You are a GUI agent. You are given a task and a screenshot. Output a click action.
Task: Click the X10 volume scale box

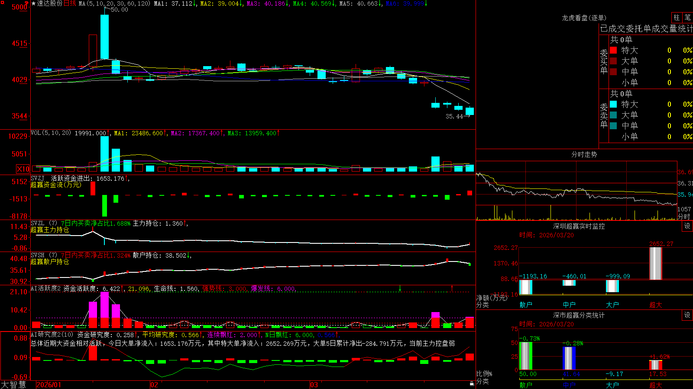click(23, 169)
